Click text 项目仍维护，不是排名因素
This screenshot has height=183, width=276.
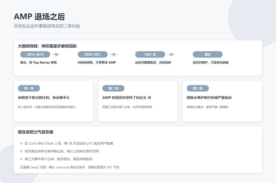coord(211,62)
